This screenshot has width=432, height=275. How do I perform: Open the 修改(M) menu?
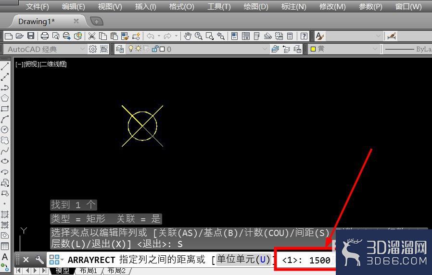coord(332,6)
